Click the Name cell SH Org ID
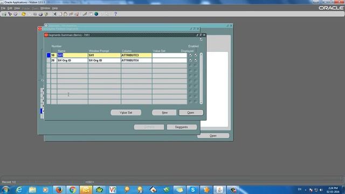The image size is (345, 194). point(72,60)
